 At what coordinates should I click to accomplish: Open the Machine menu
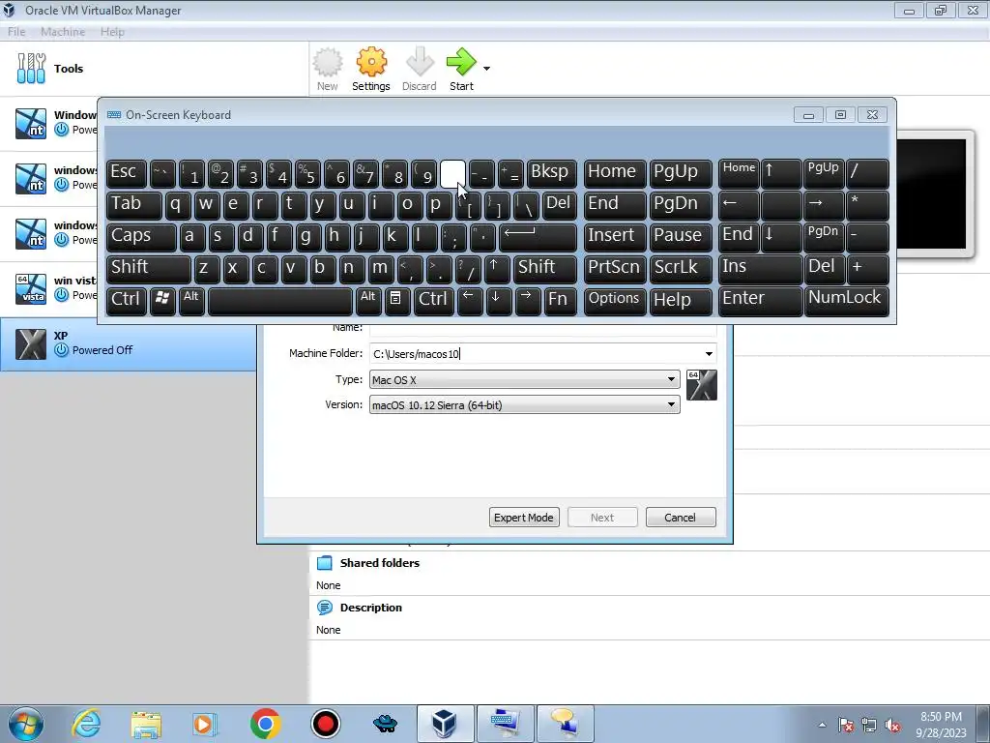63,32
